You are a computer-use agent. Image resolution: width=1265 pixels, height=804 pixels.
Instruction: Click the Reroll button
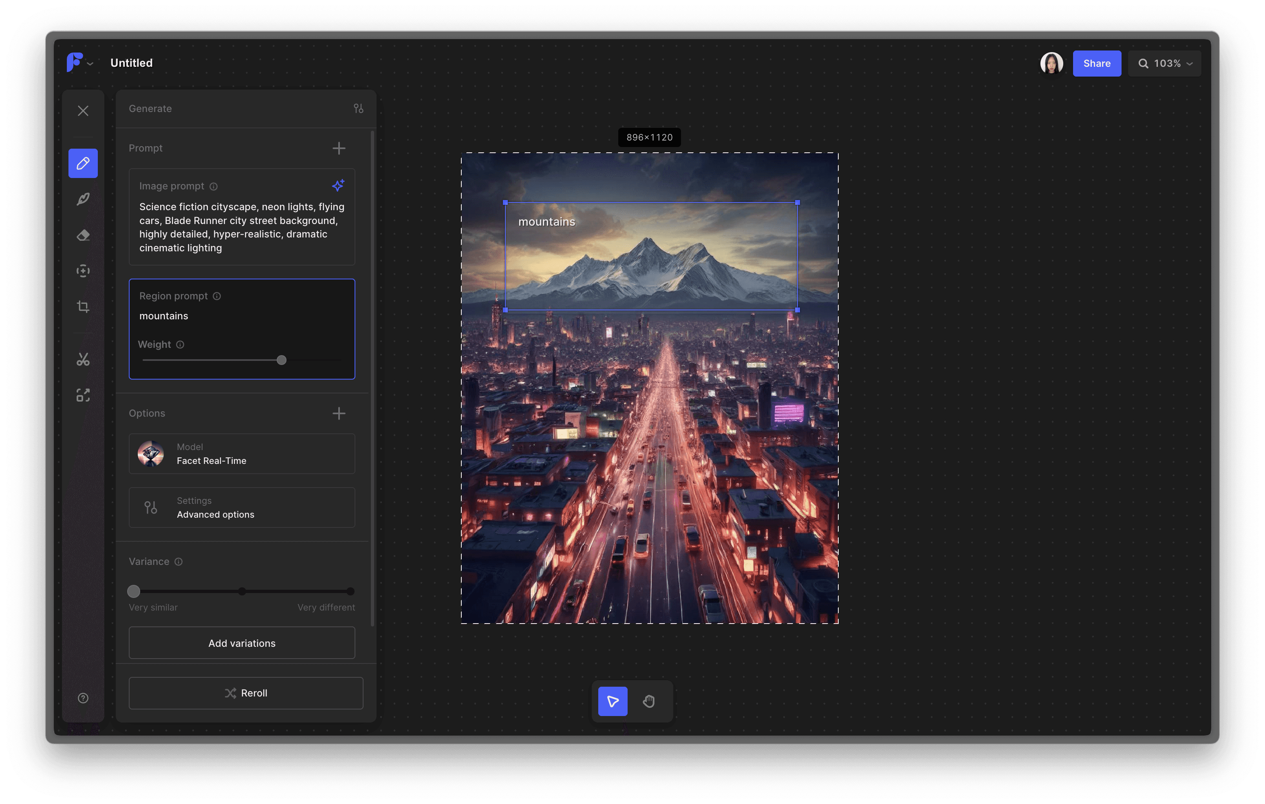[246, 693]
